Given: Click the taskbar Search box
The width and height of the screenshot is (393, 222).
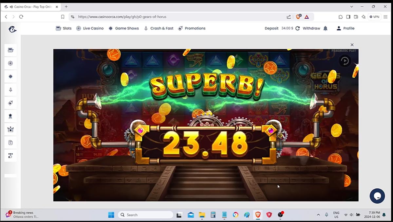Looking at the screenshot, I should click(x=145, y=215).
